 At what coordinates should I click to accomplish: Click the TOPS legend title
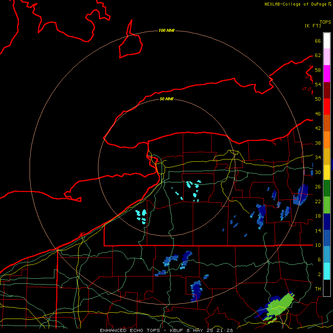coord(325,22)
